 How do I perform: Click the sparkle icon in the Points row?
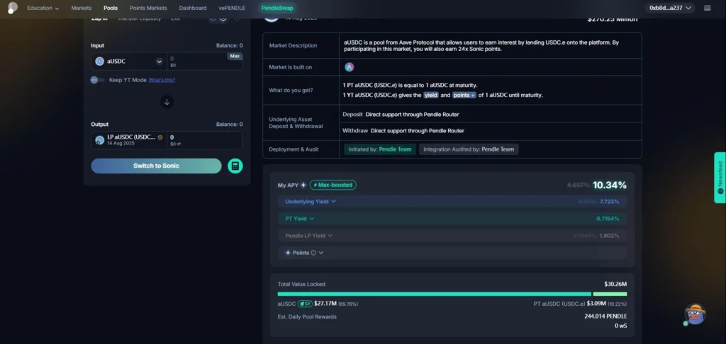(288, 253)
